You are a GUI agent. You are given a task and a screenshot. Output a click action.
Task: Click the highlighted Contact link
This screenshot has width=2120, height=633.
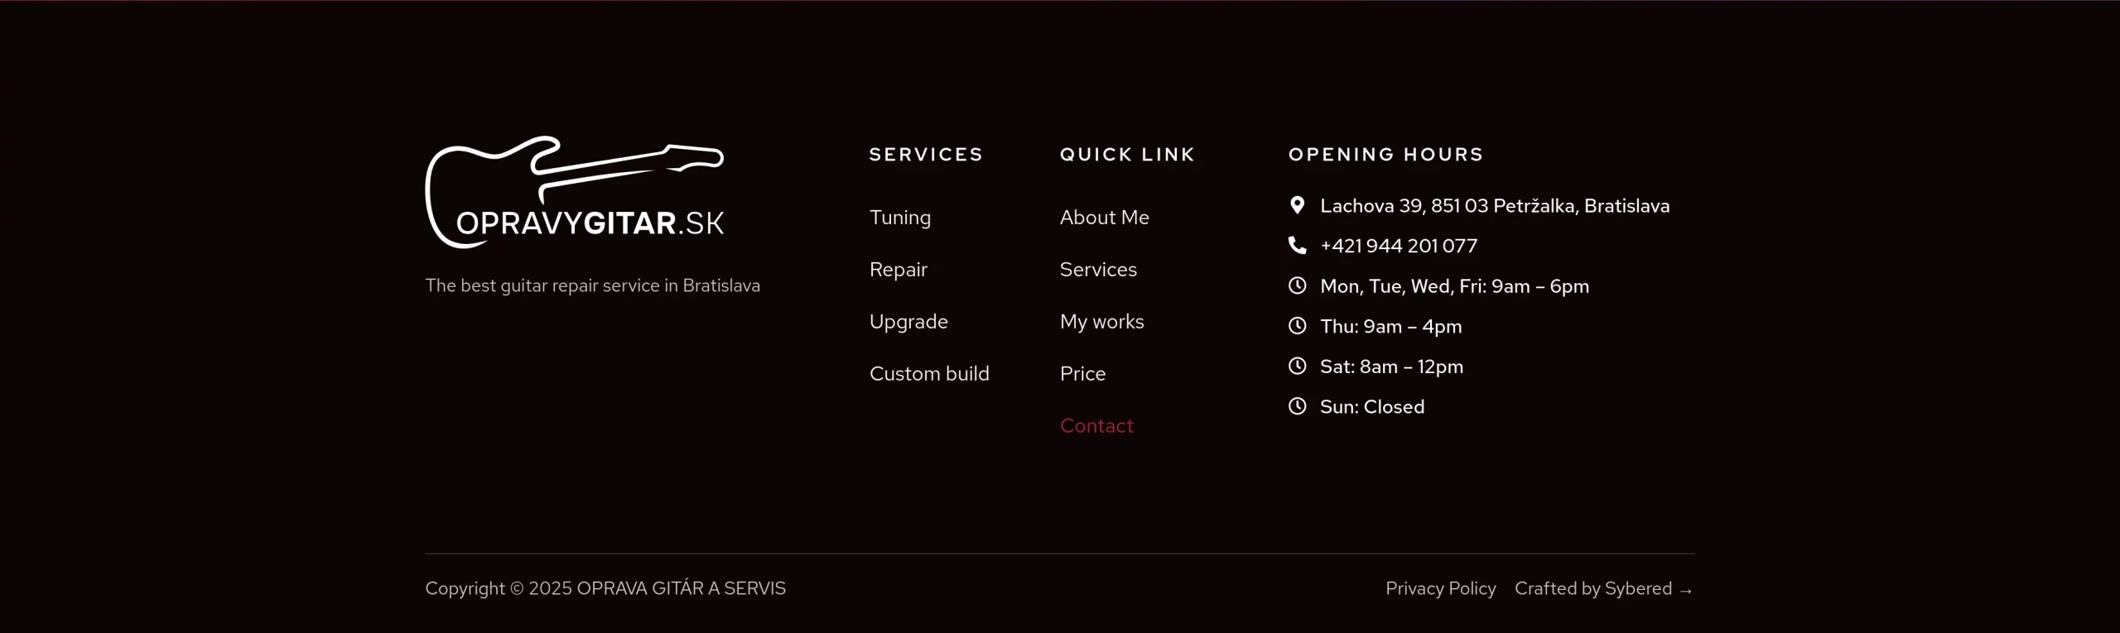1096,426
